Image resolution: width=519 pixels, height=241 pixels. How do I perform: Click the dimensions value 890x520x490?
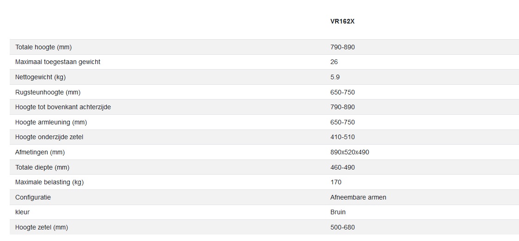[x=349, y=152]
